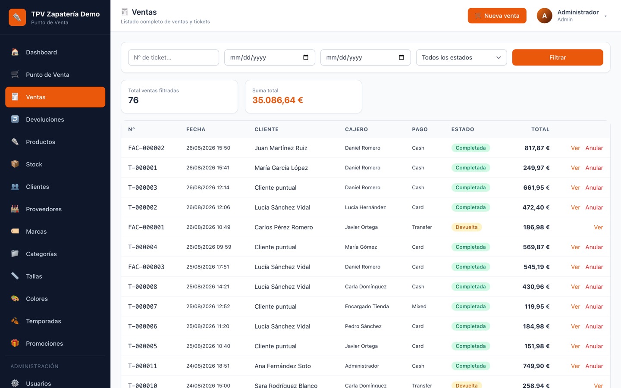
Task: Open calendar picker on first date field
Action: pos(306,57)
